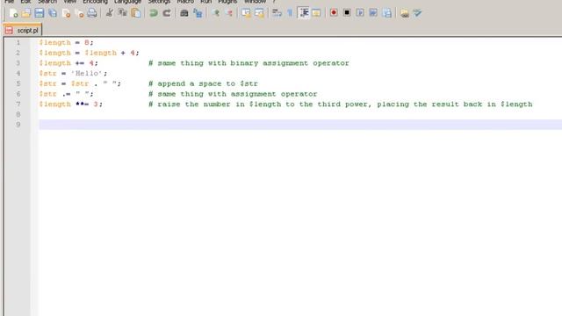Click the comment 'same thing with assignment operator'
The image size is (562, 316).
click(233, 94)
